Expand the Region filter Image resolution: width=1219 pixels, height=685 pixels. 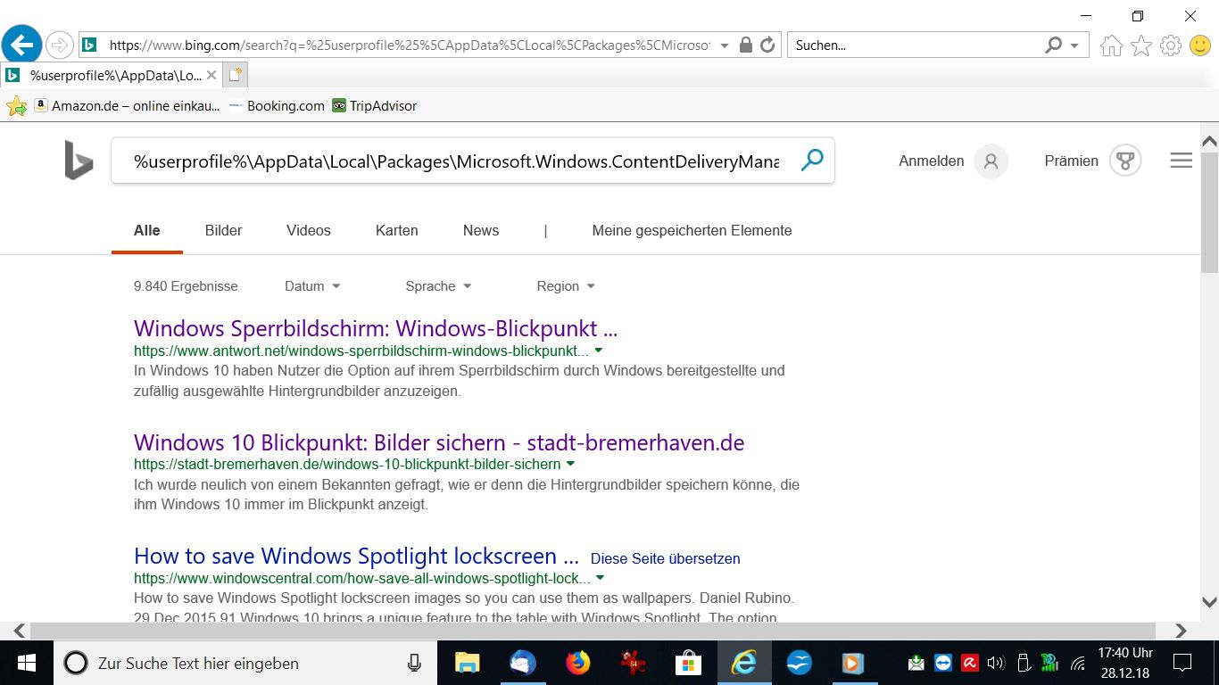[566, 286]
